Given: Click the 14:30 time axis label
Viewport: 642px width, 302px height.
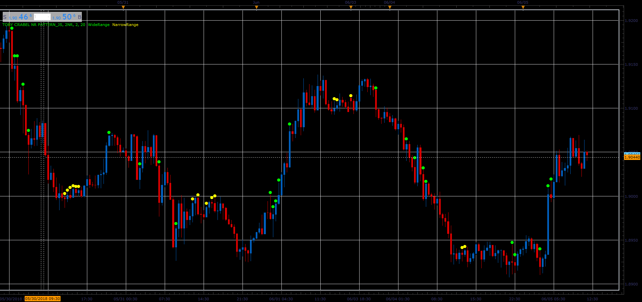Looking at the screenshot, I should [x=204, y=299].
